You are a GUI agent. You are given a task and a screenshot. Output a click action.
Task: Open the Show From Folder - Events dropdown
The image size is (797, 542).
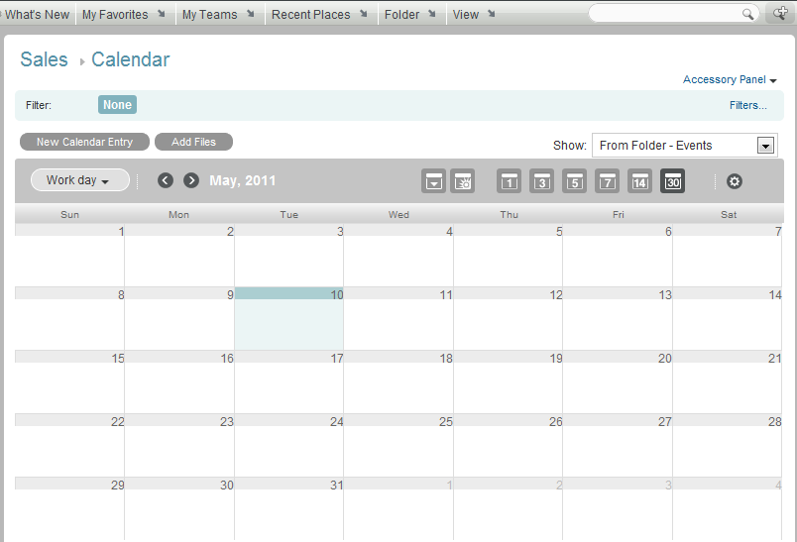pyautogui.click(x=684, y=146)
